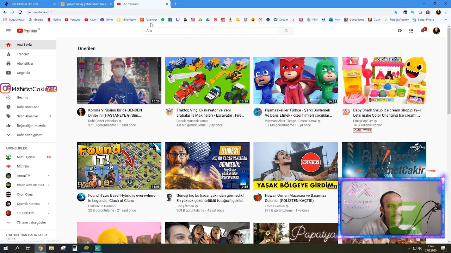This screenshot has height=253, width=451.
Task: Play Korona Virüsünü video thumbnail
Action: coord(119,80)
